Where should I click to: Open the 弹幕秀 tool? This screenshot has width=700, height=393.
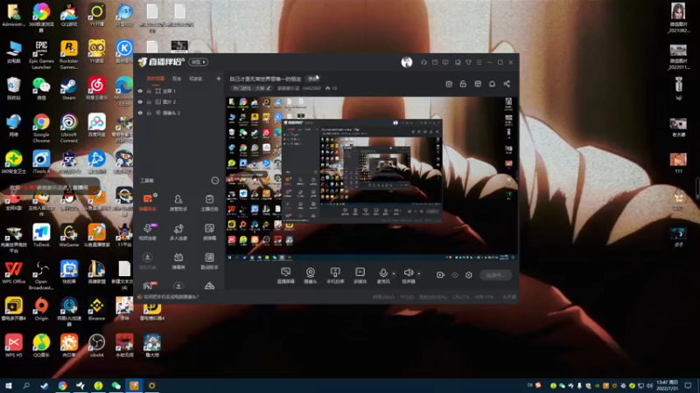point(178,260)
